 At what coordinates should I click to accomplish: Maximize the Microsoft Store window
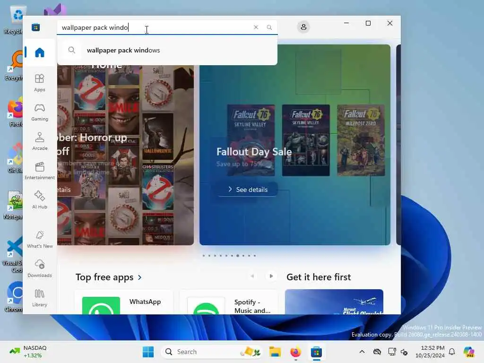[x=368, y=23]
